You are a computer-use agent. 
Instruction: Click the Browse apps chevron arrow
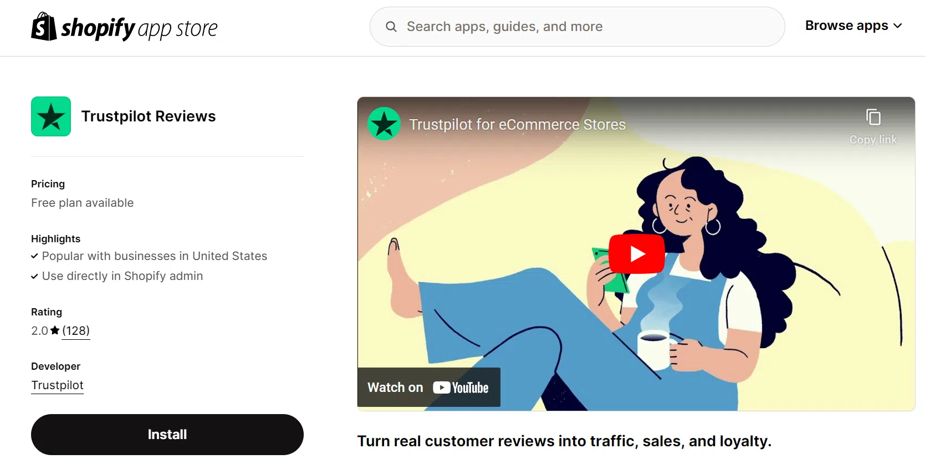pyautogui.click(x=898, y=26)
